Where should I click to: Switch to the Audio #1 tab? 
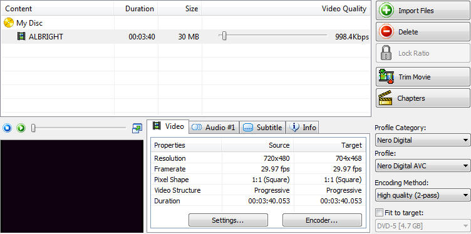tap(214, 127)
